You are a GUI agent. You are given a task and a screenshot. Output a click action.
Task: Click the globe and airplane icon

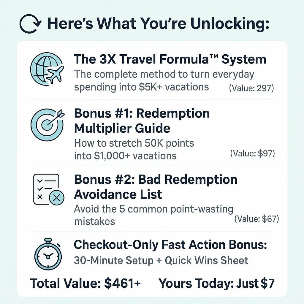pyautogui.click(x=47, y=69)
